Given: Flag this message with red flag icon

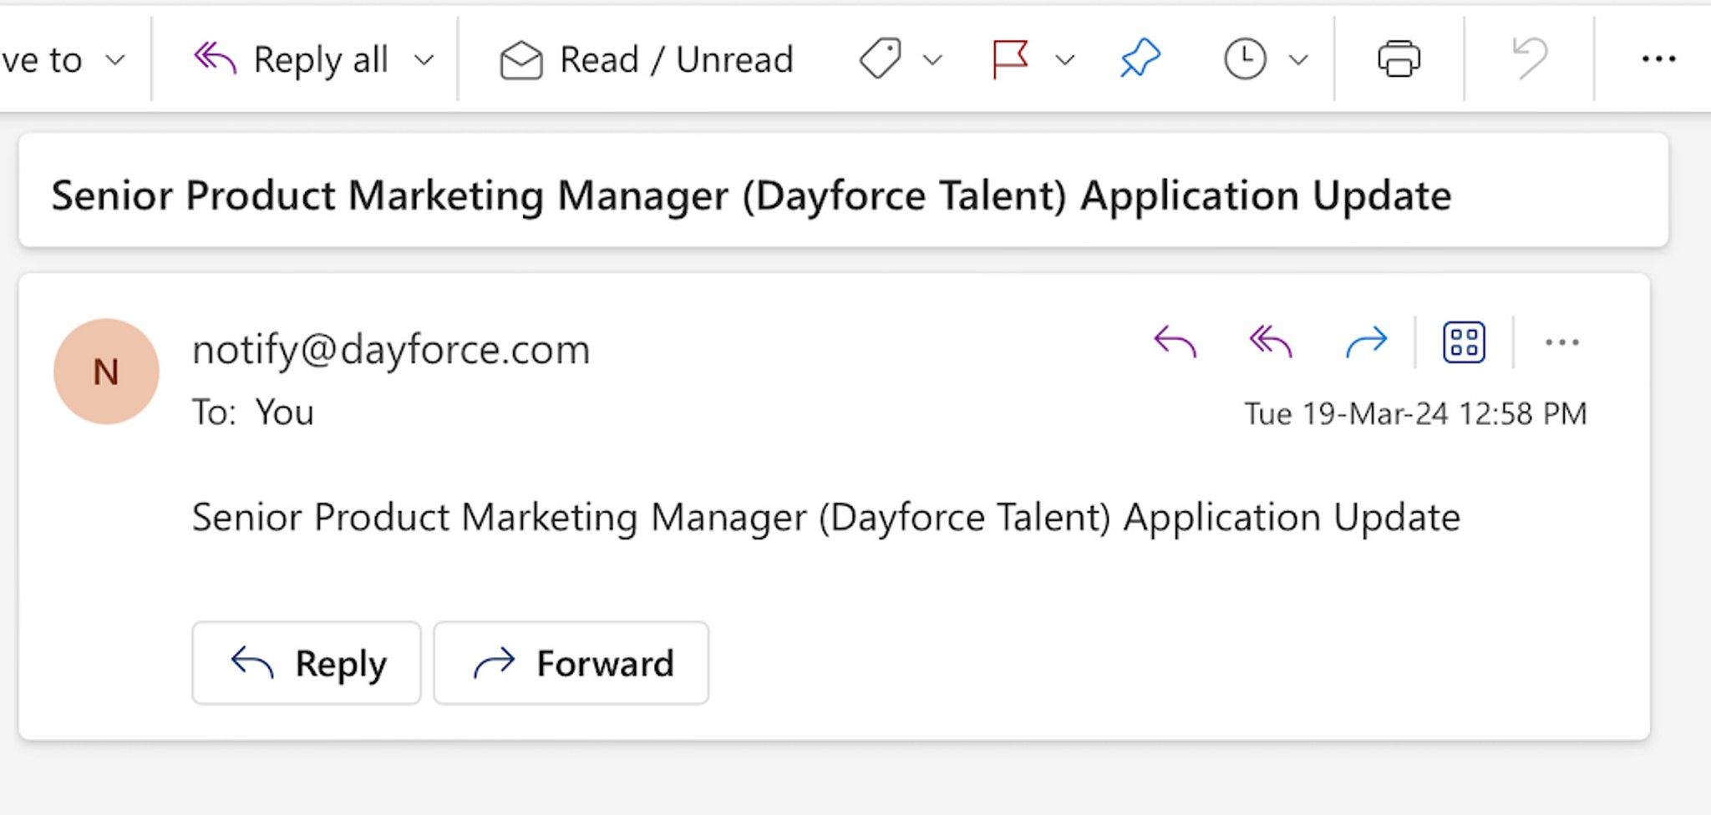Looking at the screenshot, I should (1010, 58).
